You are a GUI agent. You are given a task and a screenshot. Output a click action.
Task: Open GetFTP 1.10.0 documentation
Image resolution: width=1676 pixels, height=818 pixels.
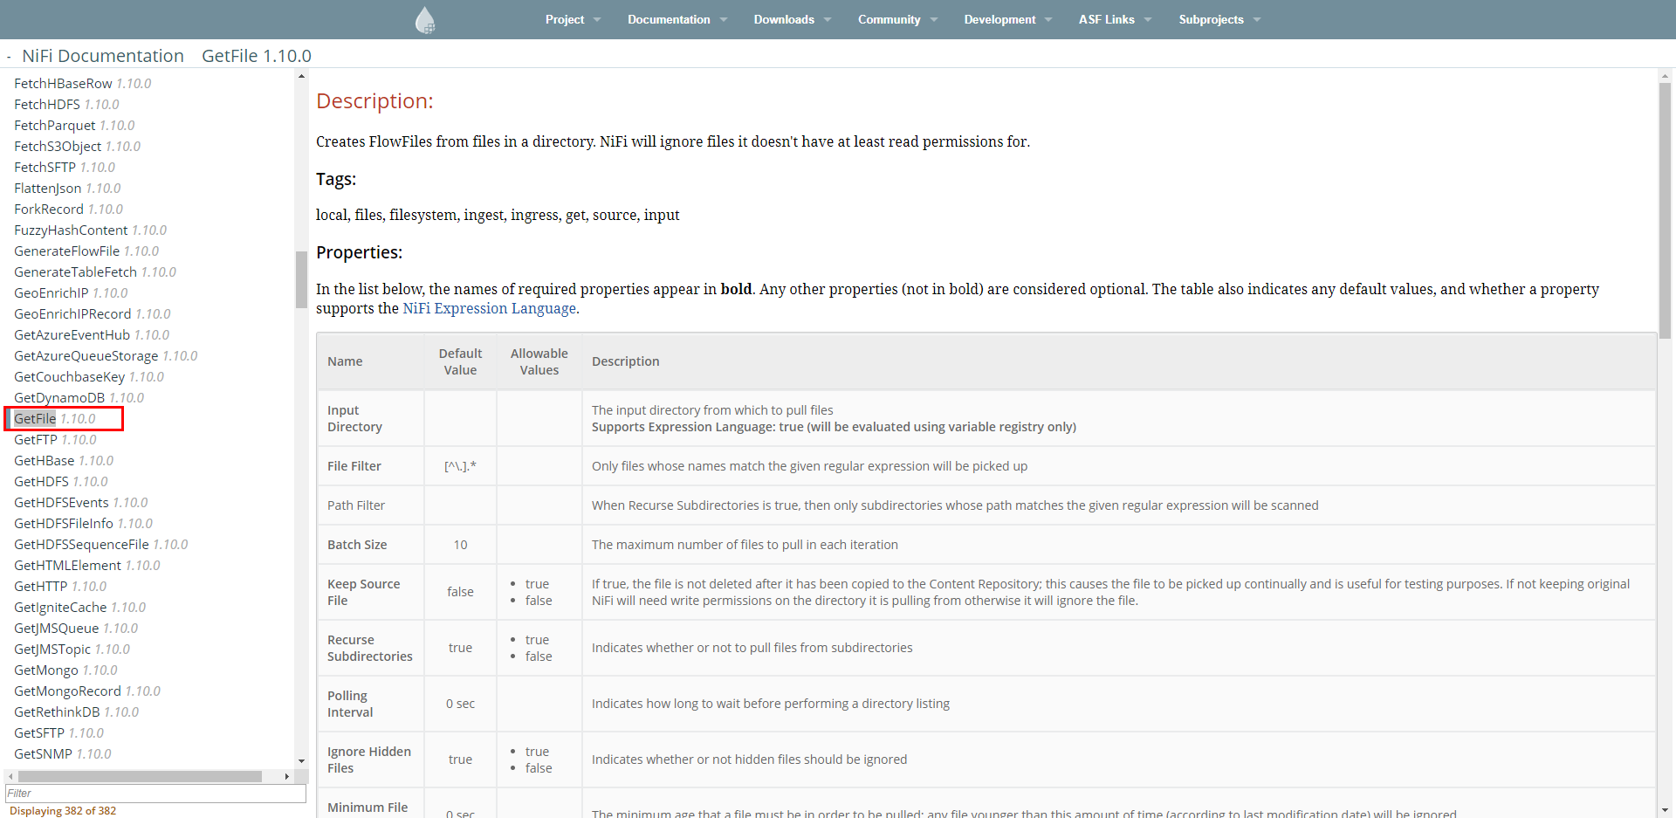coord(55,440)
